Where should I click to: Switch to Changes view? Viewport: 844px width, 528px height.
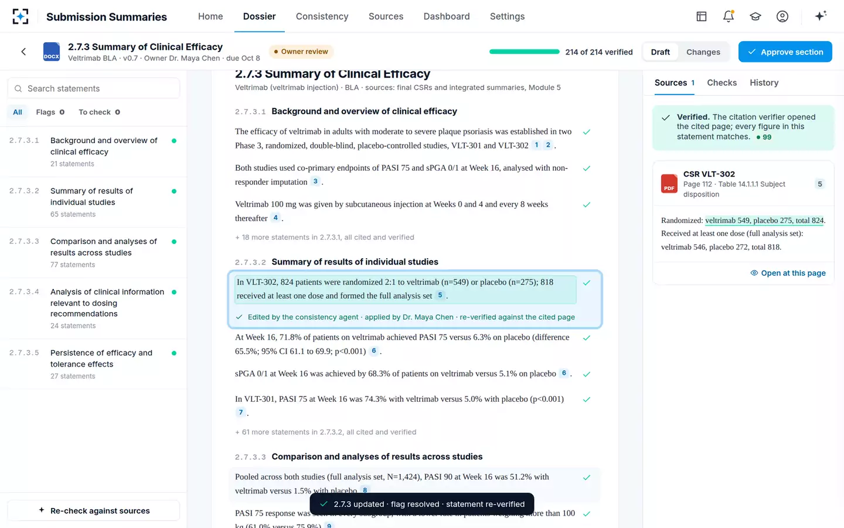pyautogui.click(x=703, y=52)
